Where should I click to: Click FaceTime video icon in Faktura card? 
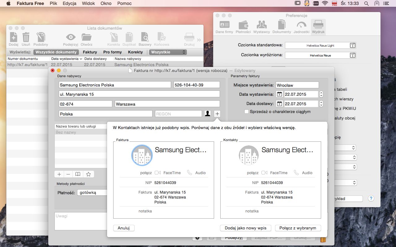[x=158, y=173]
